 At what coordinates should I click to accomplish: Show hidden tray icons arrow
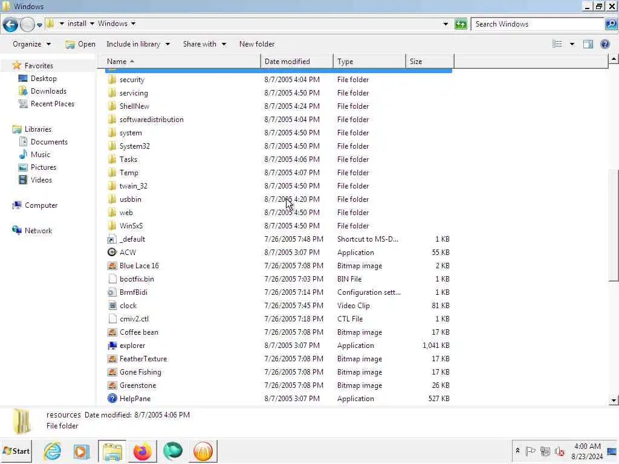point(517,451)
